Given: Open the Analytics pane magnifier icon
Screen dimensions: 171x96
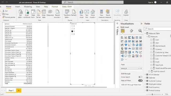Looking at the screenshot, I should click(x=140, y=31).
